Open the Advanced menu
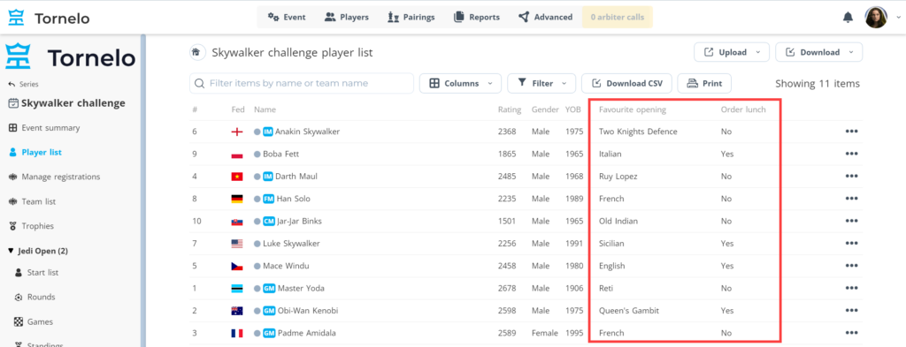Image resolution: width=906 pixels, height=347 pixels. 545,18
